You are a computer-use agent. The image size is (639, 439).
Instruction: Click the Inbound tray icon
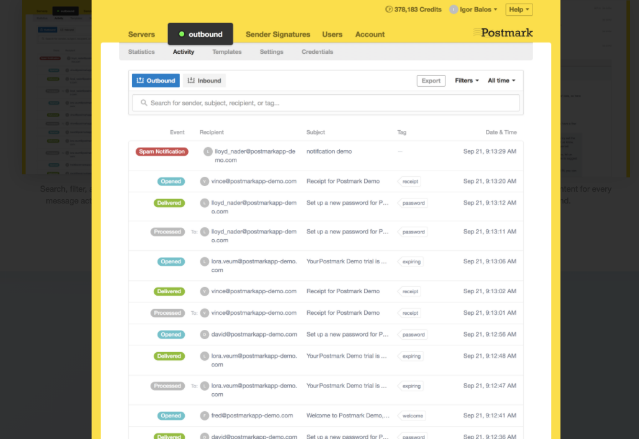coord(191,80)
